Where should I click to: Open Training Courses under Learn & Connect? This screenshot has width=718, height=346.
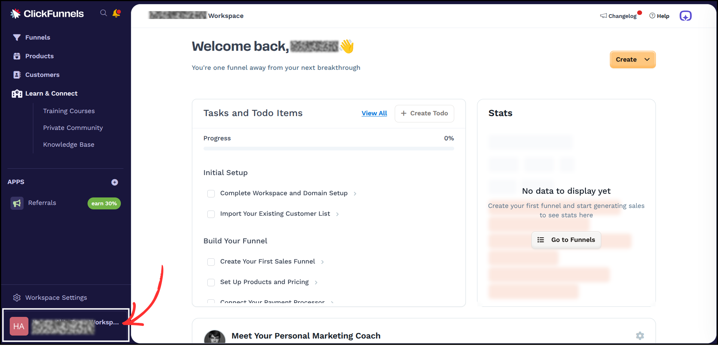coord(69,110)
